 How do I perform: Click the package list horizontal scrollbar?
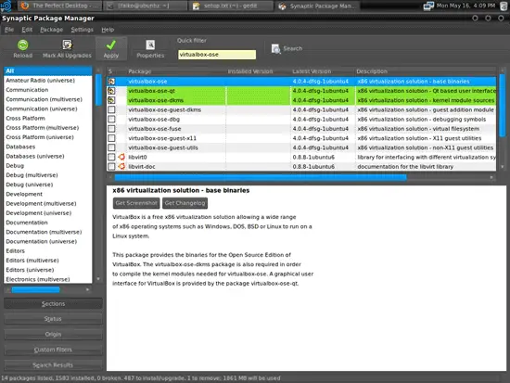[261, 177]
